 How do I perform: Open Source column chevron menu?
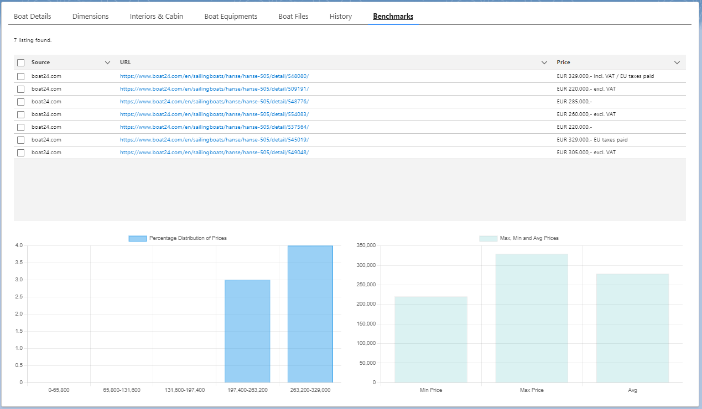pos(107,62)
